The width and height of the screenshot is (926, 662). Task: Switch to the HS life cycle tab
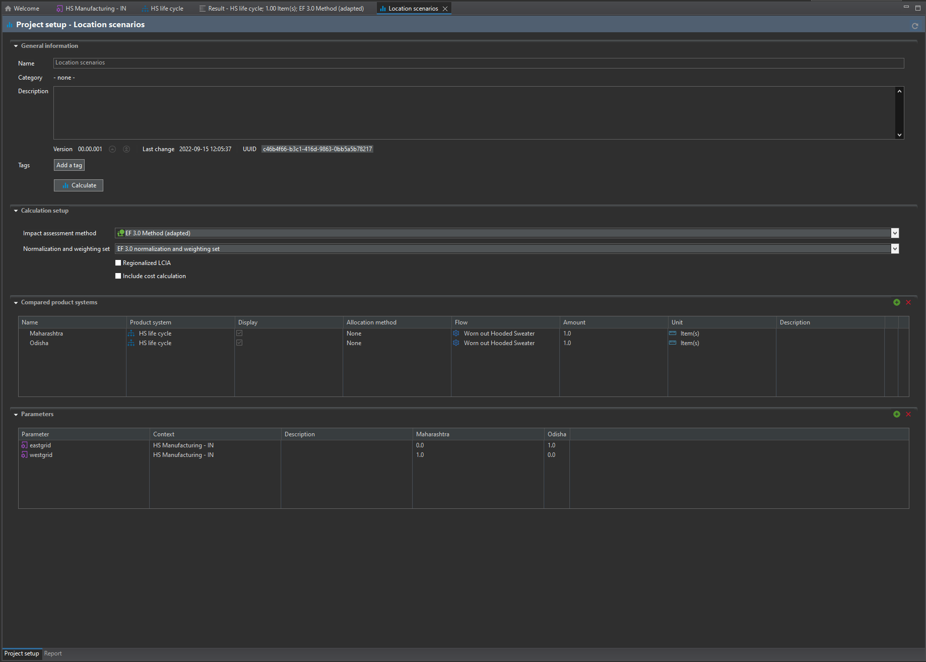coord(163,9)
